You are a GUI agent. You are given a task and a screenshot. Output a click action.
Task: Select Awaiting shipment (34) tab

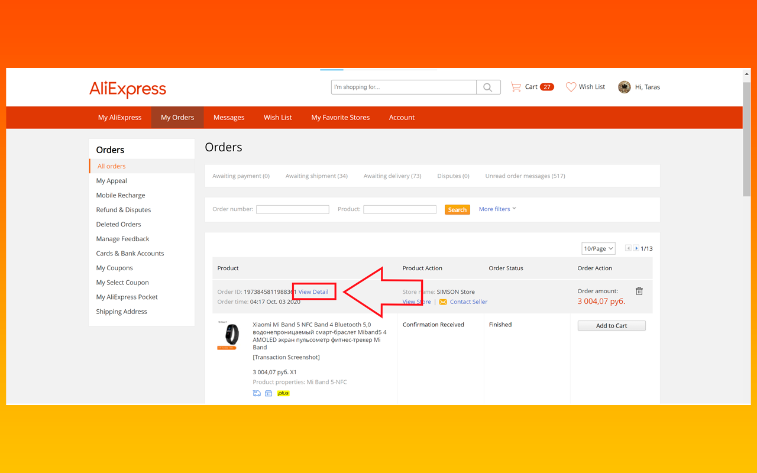316,176
